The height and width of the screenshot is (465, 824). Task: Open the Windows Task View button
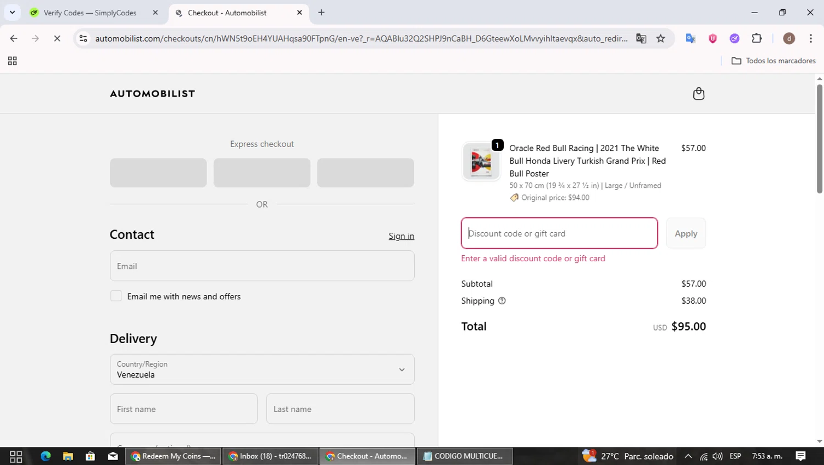[16, 456]
